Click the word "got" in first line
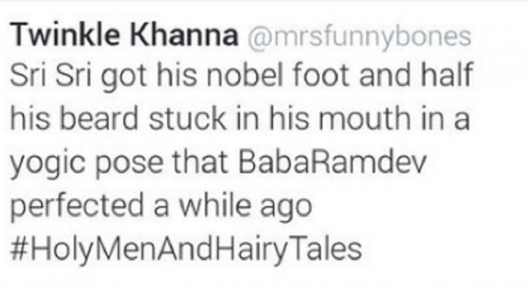Viewport: 529px width, 287px height. coord(123,76)
